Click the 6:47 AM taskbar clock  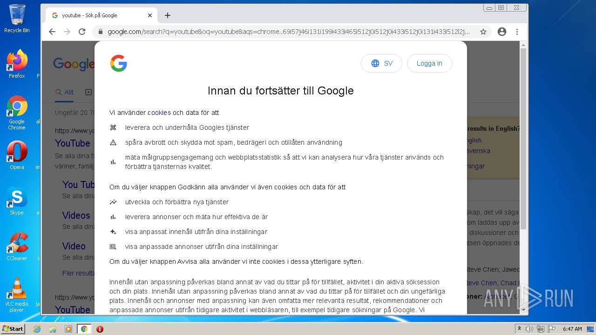click(x=572, y=329)
